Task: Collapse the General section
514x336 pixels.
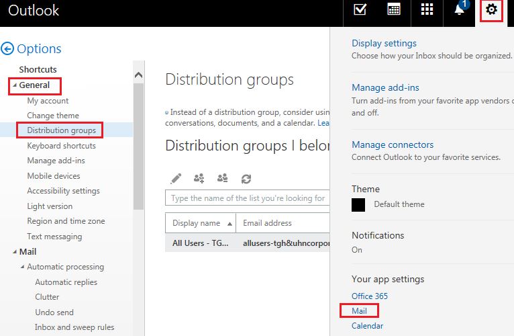Action: [14, 85]
